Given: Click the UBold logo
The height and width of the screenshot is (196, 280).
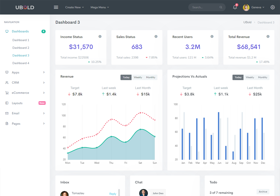Looking at the screenshot, I should pos(25,7).
